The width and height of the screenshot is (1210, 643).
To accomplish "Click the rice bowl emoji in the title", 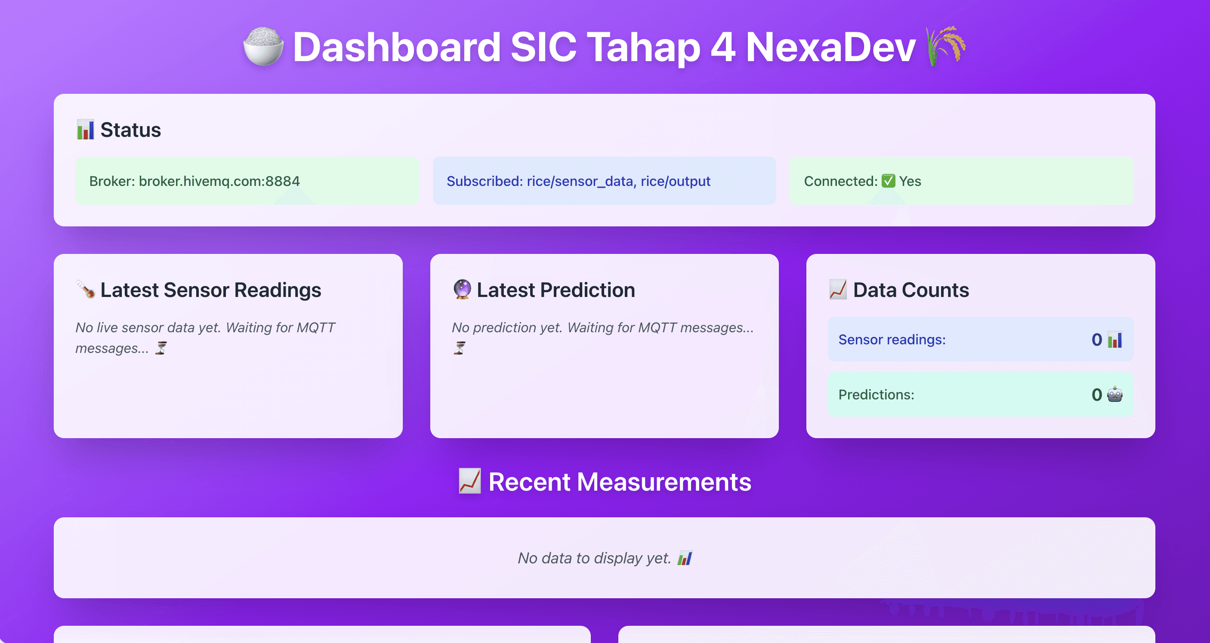I will pos(263,47).
